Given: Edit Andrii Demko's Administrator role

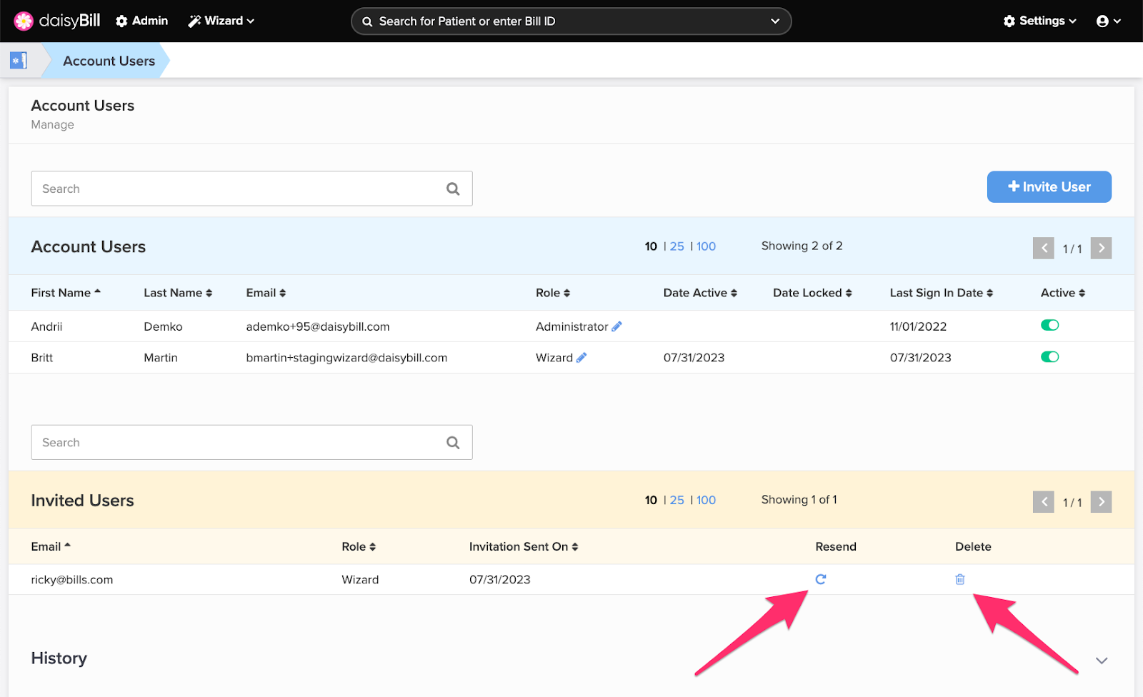Looking at the screenshot, I should pos(617,326).
